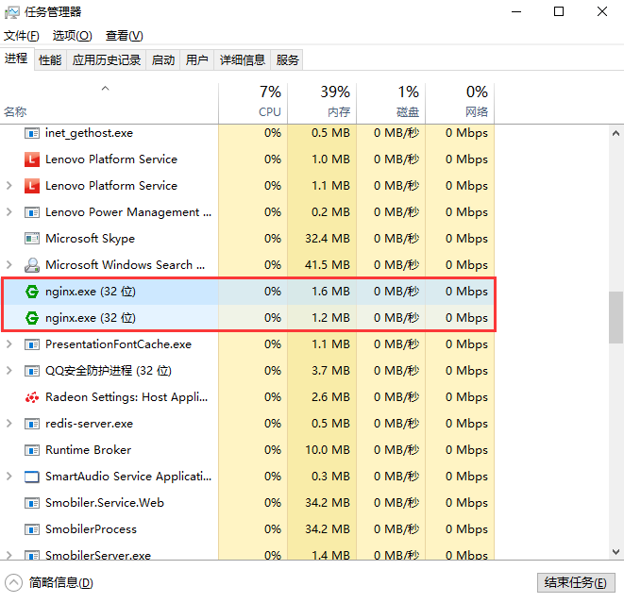The height and width of the screenshot is (603, 624).
Task: Select the SmobilerProcess name text
Action: click(x=91, y=529)
